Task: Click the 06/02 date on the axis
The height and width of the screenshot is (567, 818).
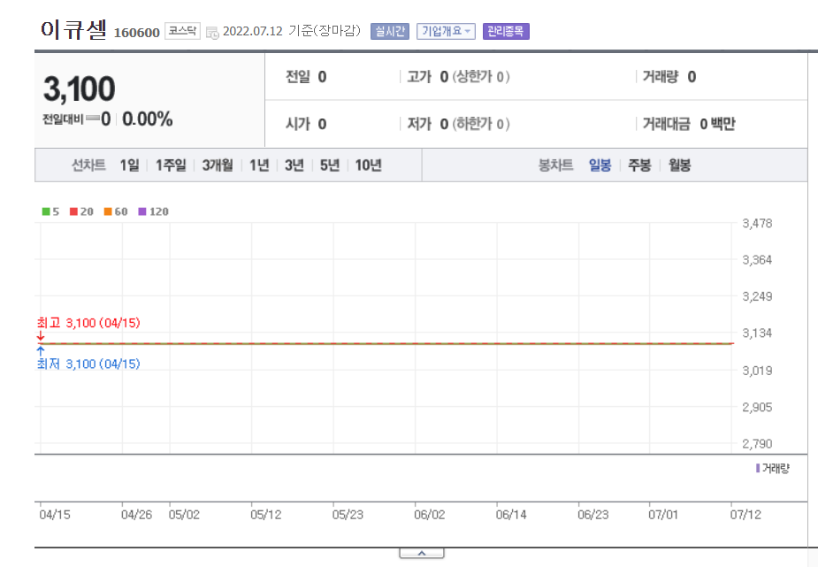Action: tap(430, 515)
